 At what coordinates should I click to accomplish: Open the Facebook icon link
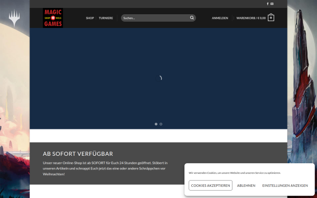(x=268, y=4)
